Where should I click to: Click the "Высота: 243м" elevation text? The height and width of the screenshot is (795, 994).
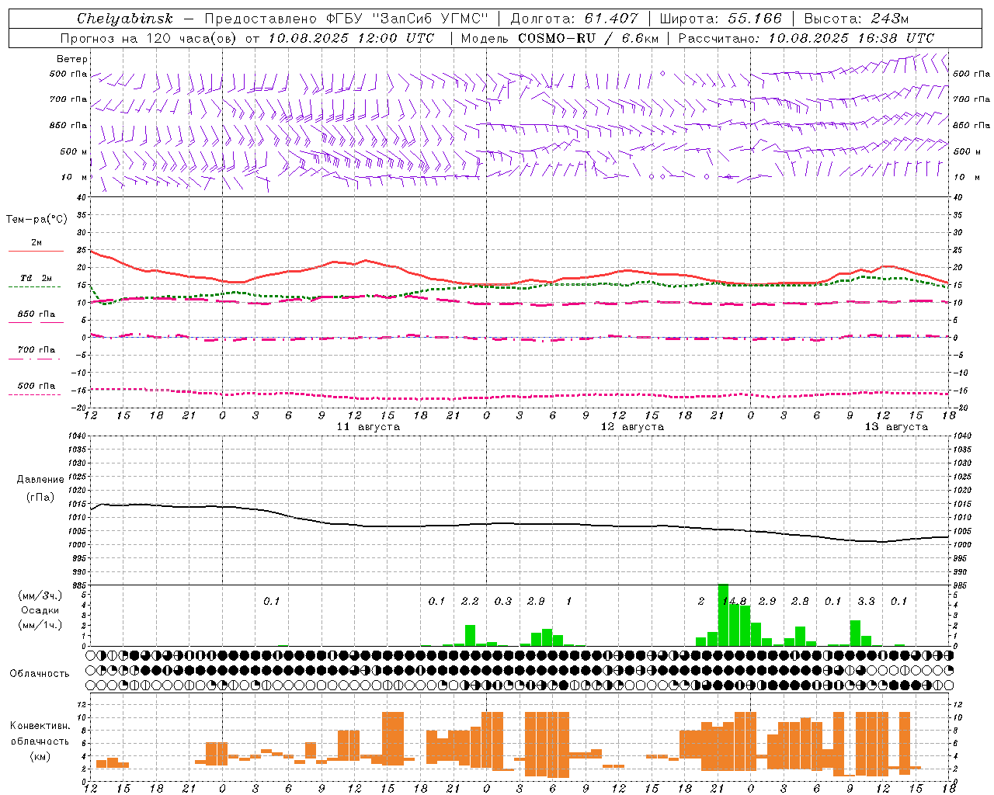coord(856,19)
